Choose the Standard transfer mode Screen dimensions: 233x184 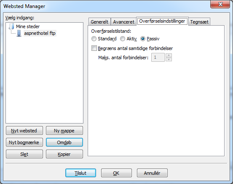94,39
